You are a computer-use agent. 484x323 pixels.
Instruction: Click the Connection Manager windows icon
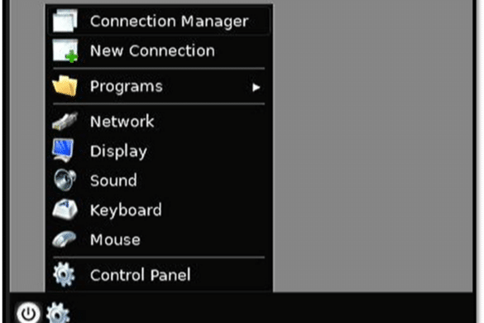click(x=65, y=21)
